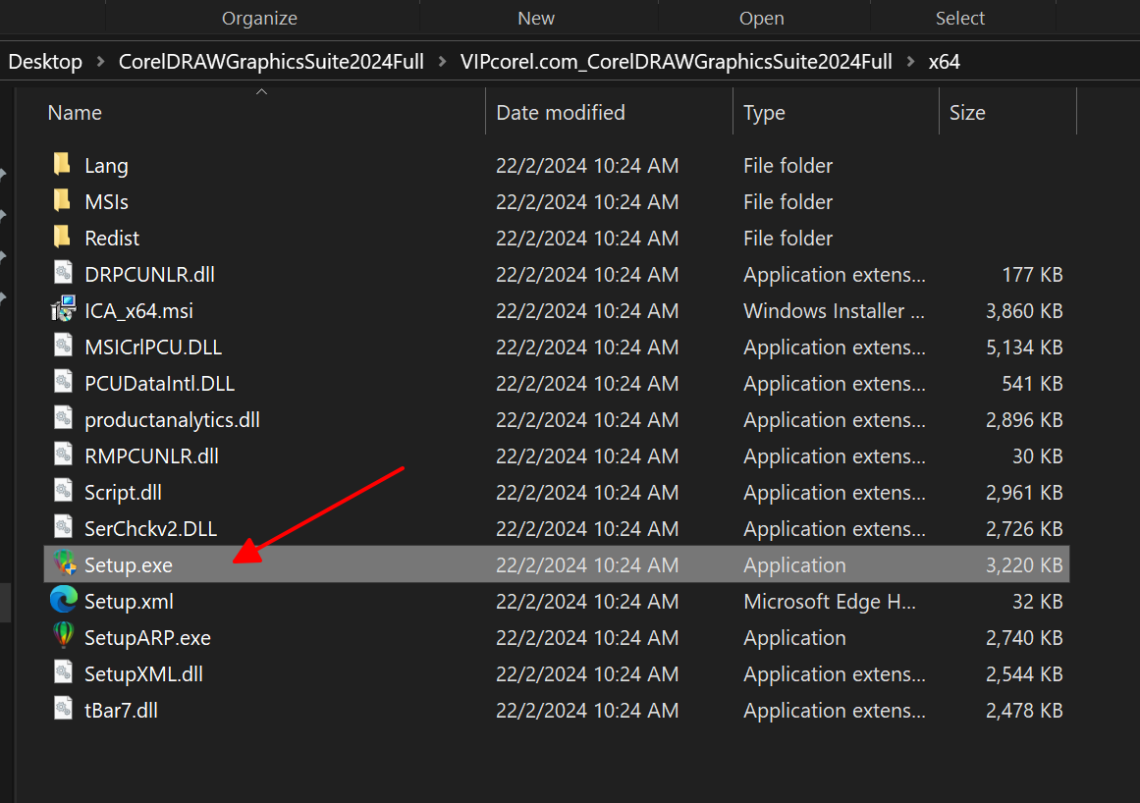Screen dimensions: 1140x803
Task: Click the Application type of SetupARP.exe
Action: (794, 638)
